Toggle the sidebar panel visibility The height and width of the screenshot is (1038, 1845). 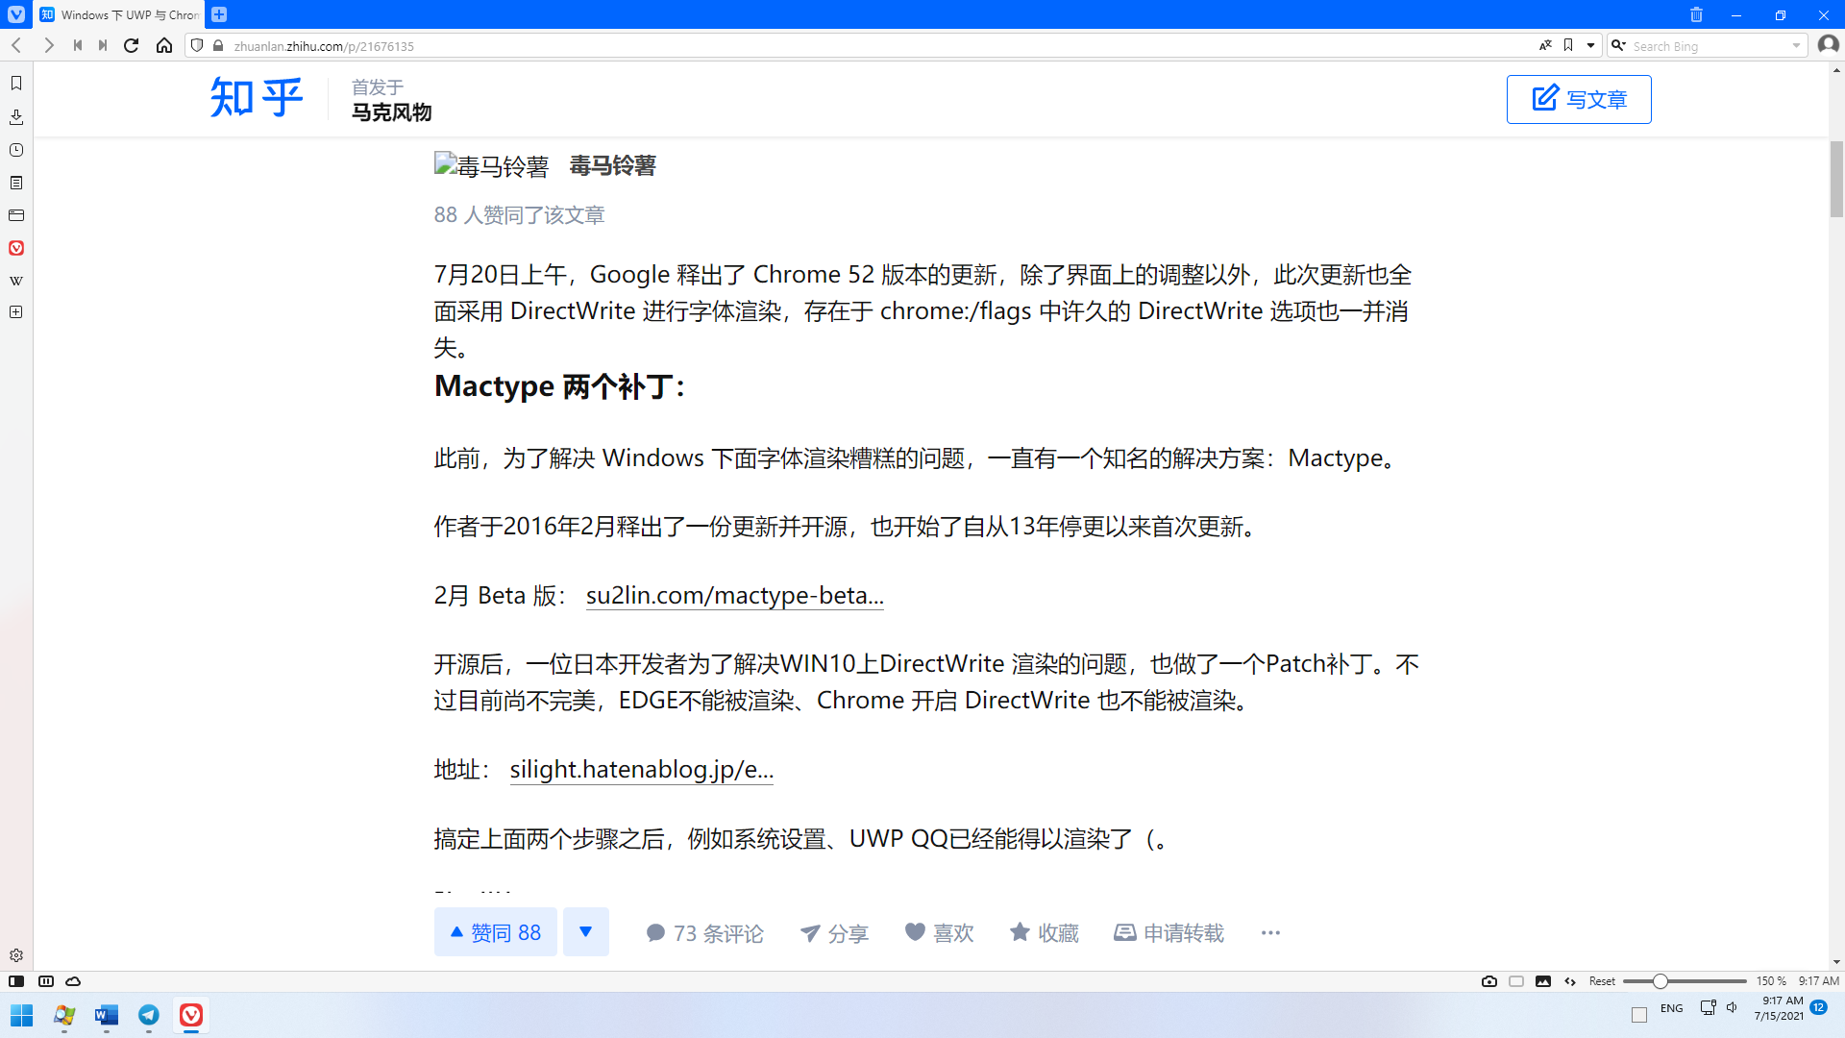pos(16,981)
